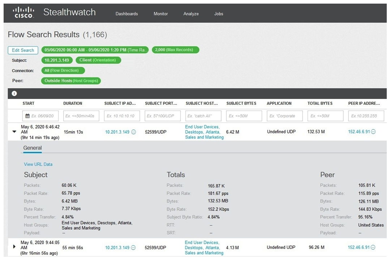Sort by the SUBJECT HOST... column header

pyautogui.click(x=201, y=103)
